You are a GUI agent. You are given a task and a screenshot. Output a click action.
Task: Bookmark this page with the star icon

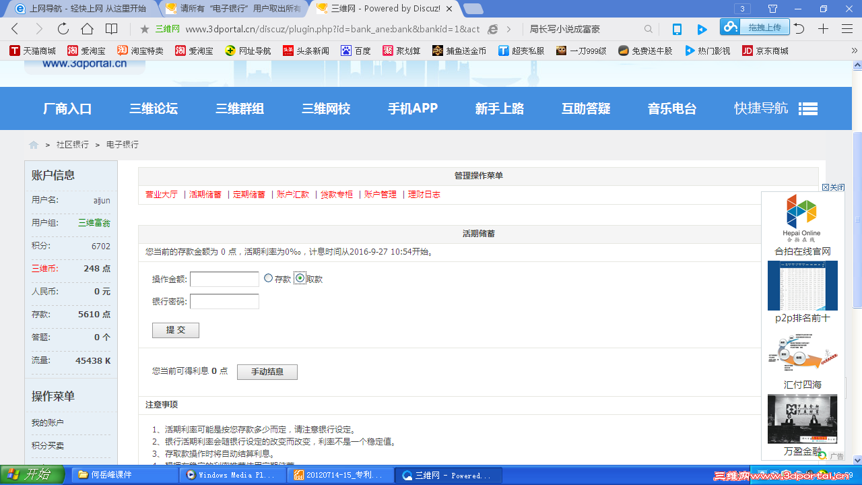(x=144, y=29)
